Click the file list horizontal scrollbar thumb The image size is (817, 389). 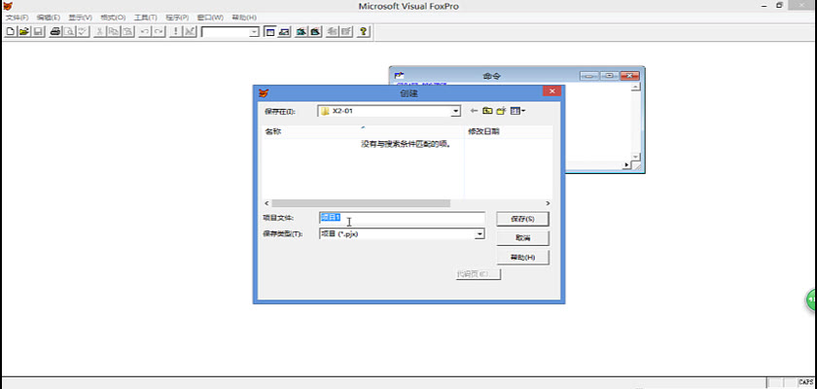(x=361, y=203)
